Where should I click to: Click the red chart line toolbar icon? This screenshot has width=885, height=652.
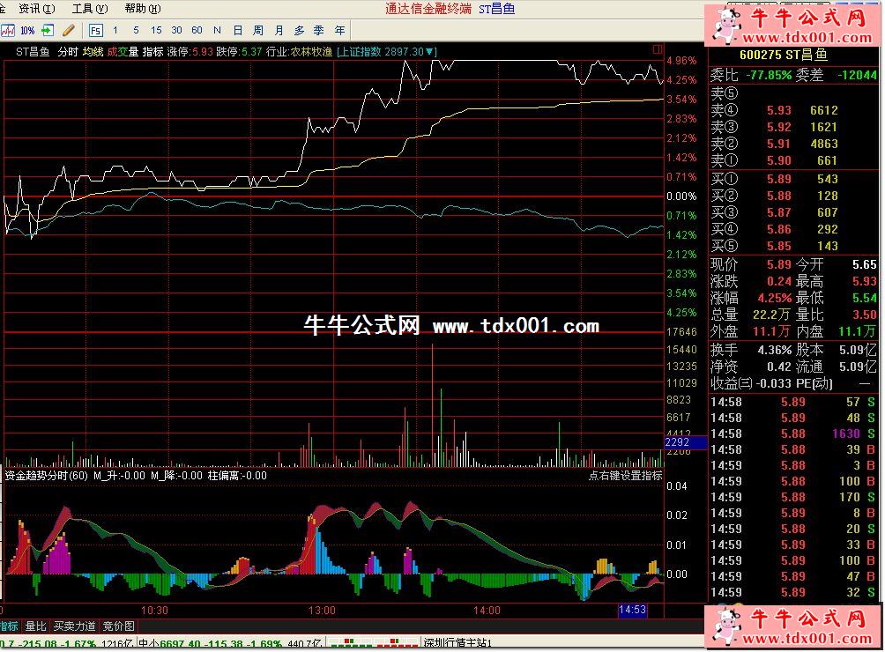pyautogui.click(x=8, y=31)
